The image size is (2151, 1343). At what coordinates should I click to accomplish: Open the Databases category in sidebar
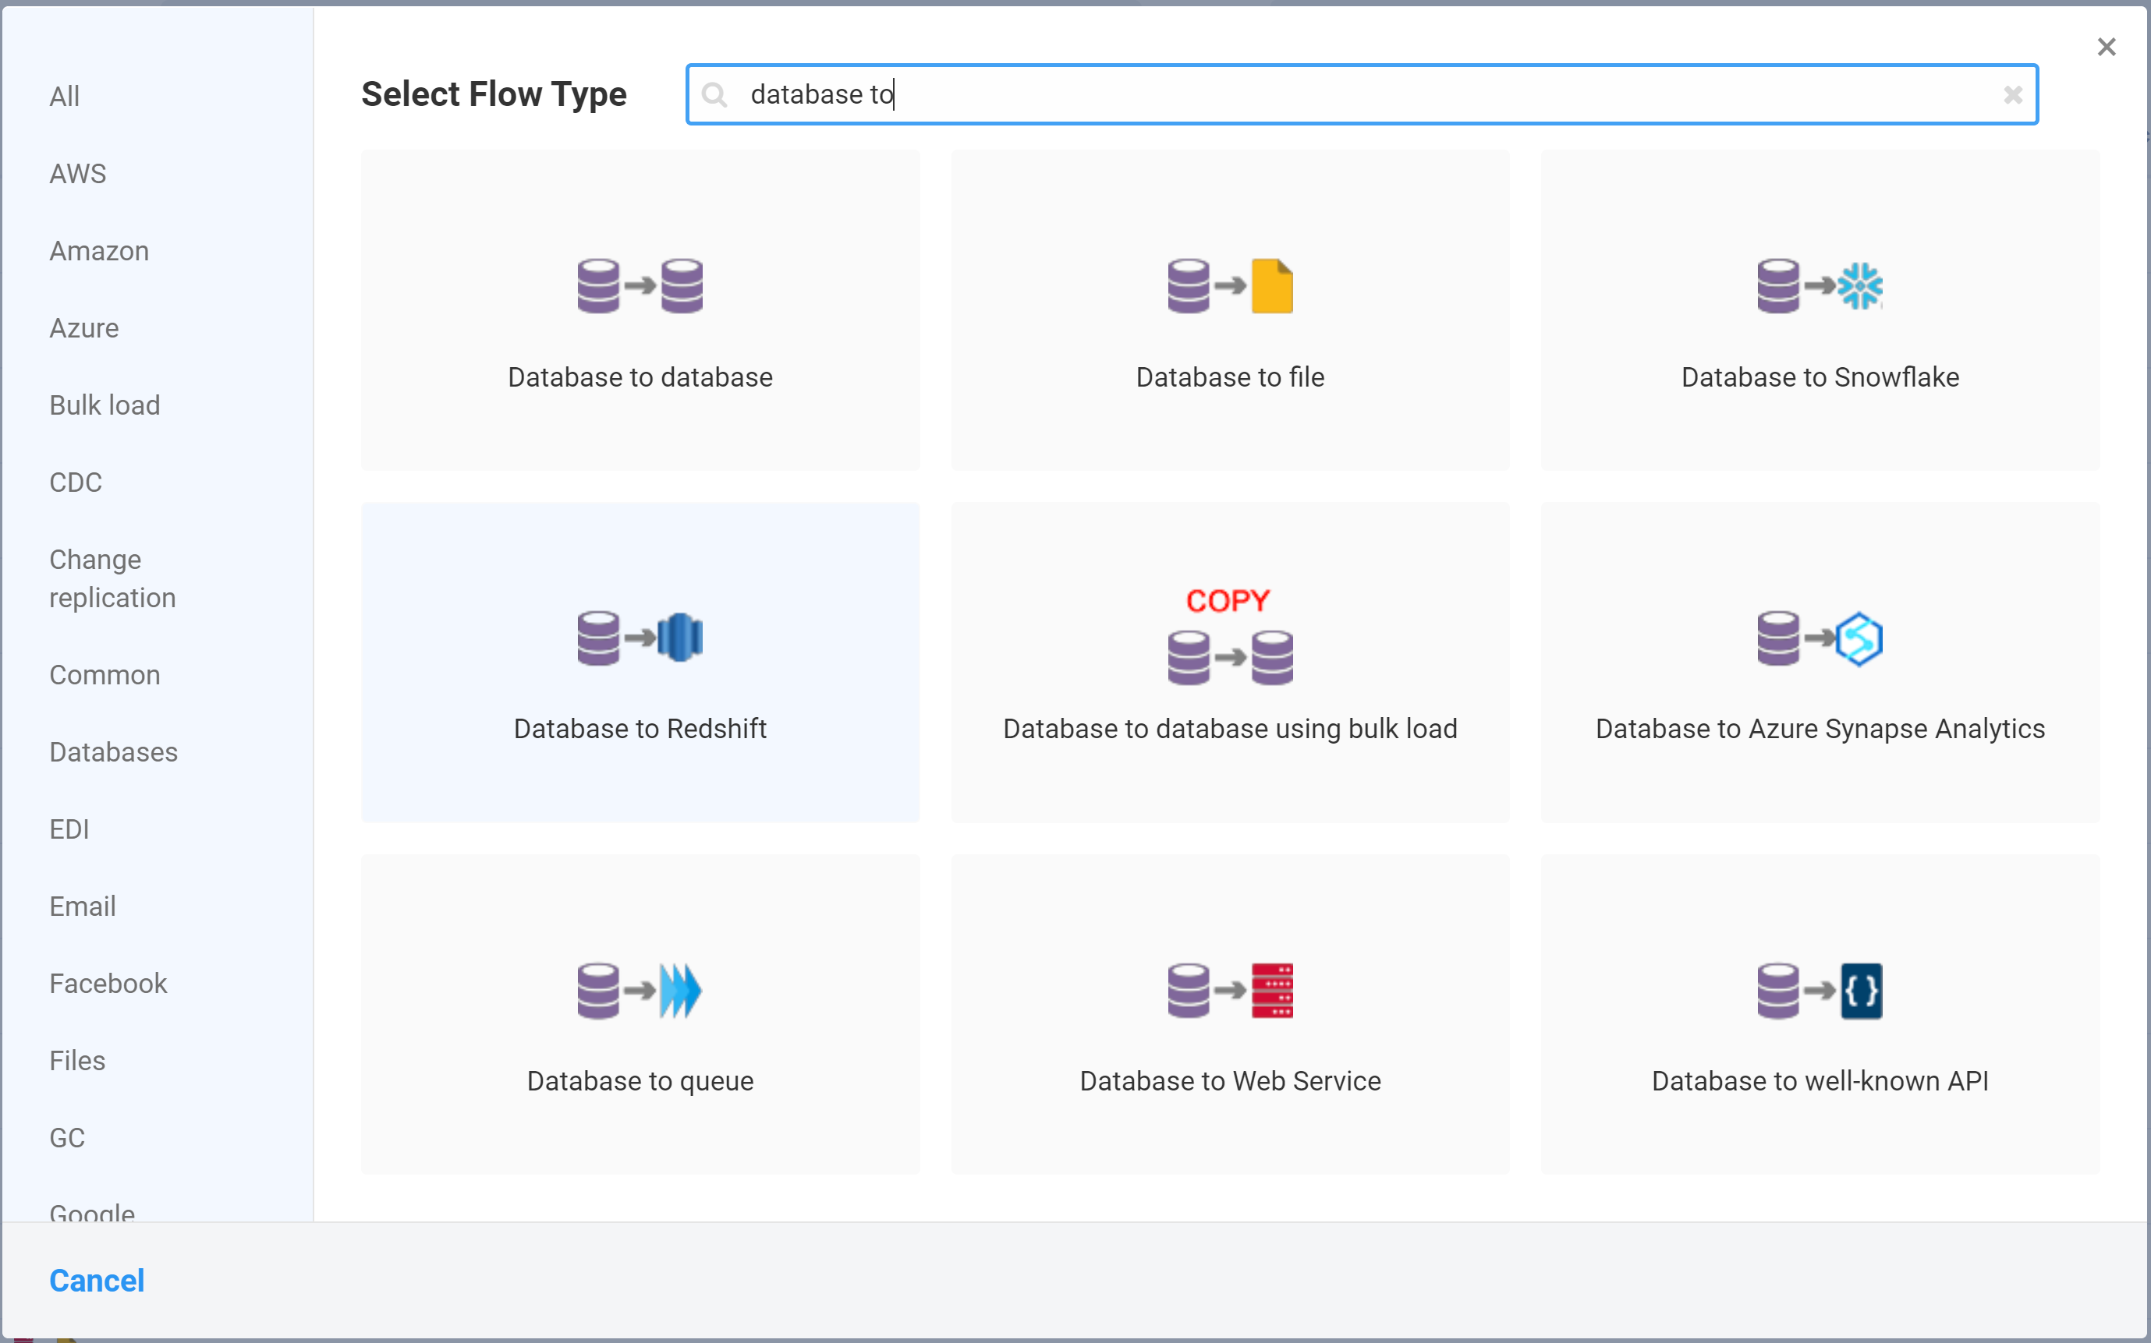coord(114,752)
